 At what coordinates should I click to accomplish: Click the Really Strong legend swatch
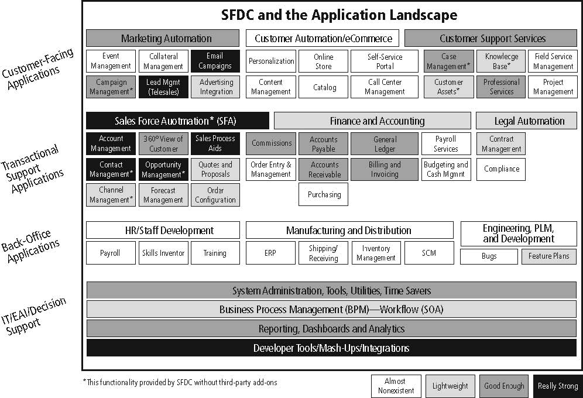click(557, 386)
